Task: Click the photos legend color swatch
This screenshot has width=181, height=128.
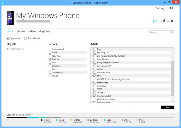Action: [72, 120]
